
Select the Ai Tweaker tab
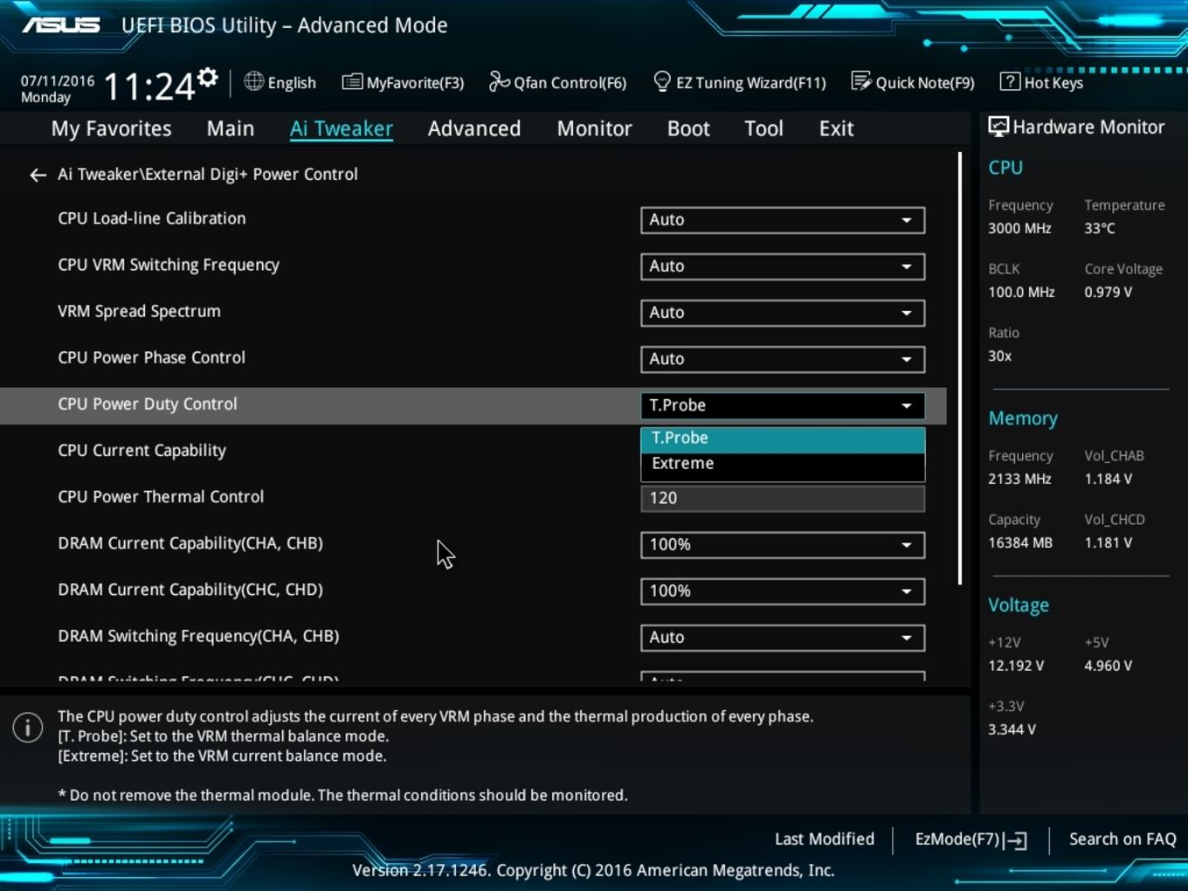[342, 128]
